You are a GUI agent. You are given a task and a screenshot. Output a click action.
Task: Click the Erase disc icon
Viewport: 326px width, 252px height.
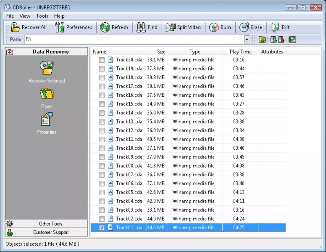pyautogui.click(x=244, y=27)
